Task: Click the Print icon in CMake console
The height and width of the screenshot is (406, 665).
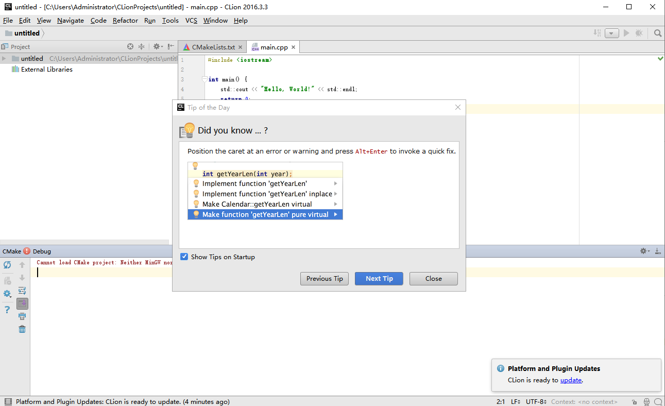Action: 22,316
